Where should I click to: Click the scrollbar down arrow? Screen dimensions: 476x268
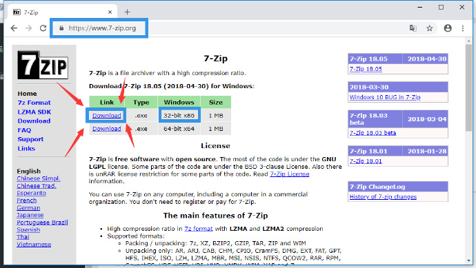coord(468,260)
